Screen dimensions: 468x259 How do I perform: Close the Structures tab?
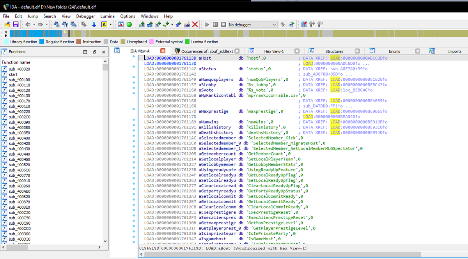pos(357,51)
